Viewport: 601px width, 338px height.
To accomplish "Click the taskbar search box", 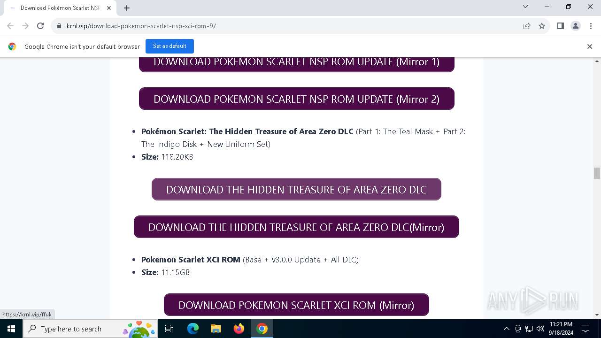I will pos(91,329).
